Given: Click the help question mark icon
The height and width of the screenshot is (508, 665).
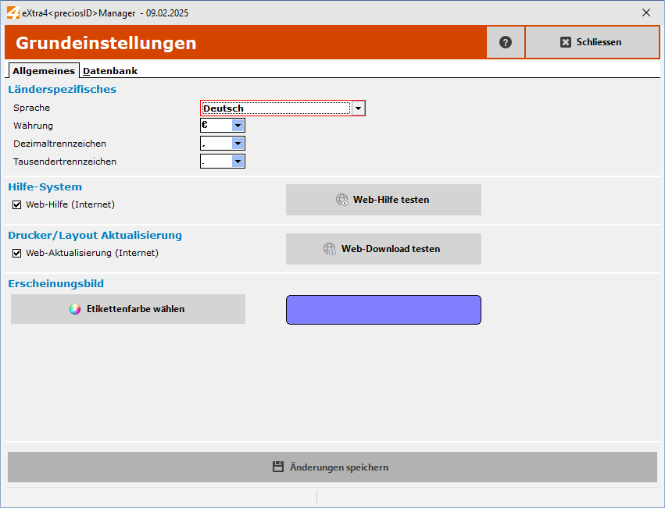Looking at the screenshot, I should tap(505, 41).
